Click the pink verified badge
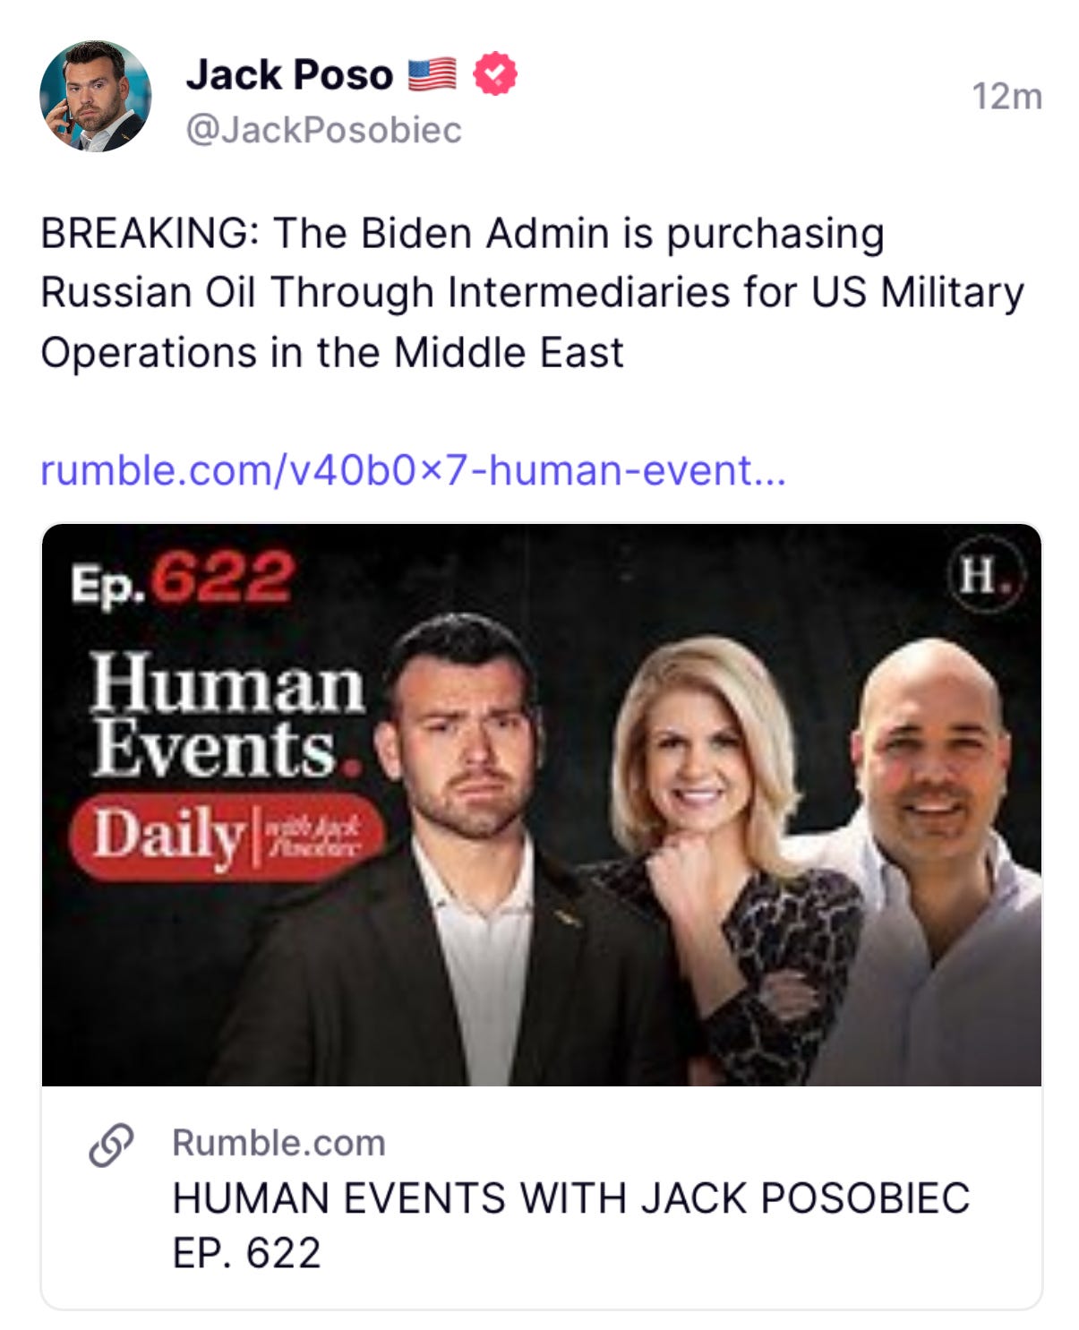This screenshot has width=1079, height=1330. coord(495,73)
